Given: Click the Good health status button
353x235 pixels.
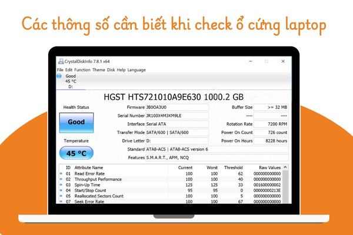Looking at the screenshot, I should click(x=76, y=123).
